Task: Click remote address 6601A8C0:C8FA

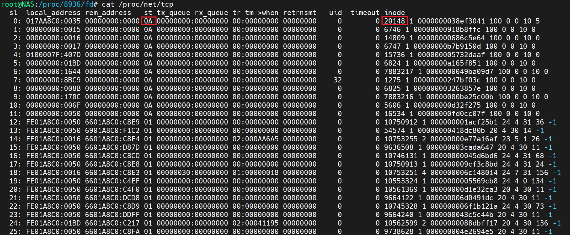Action: point(112,231)
